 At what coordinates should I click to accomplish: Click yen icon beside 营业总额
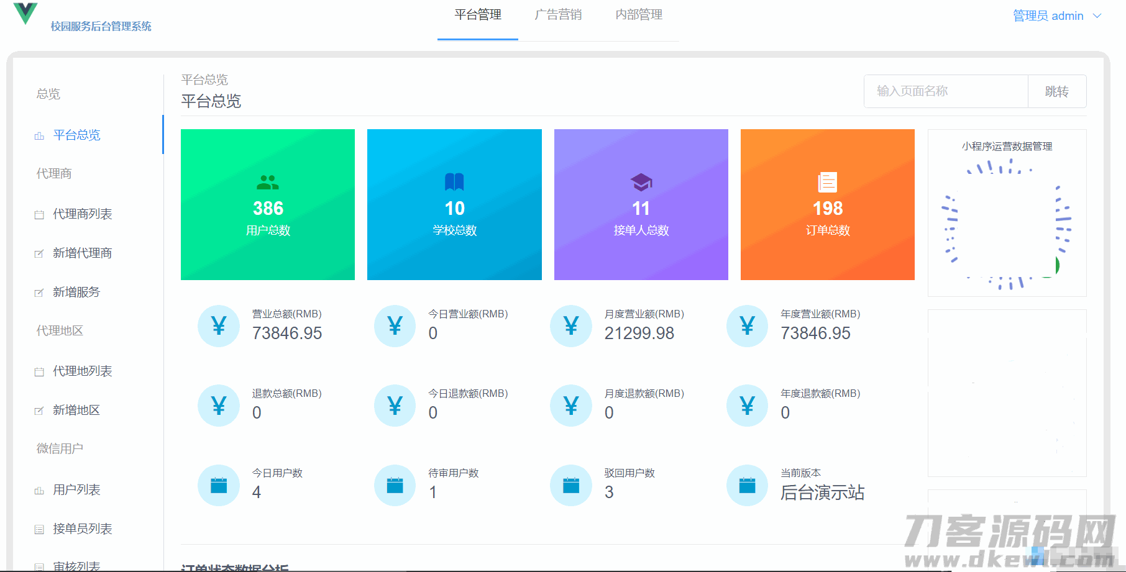219,326
